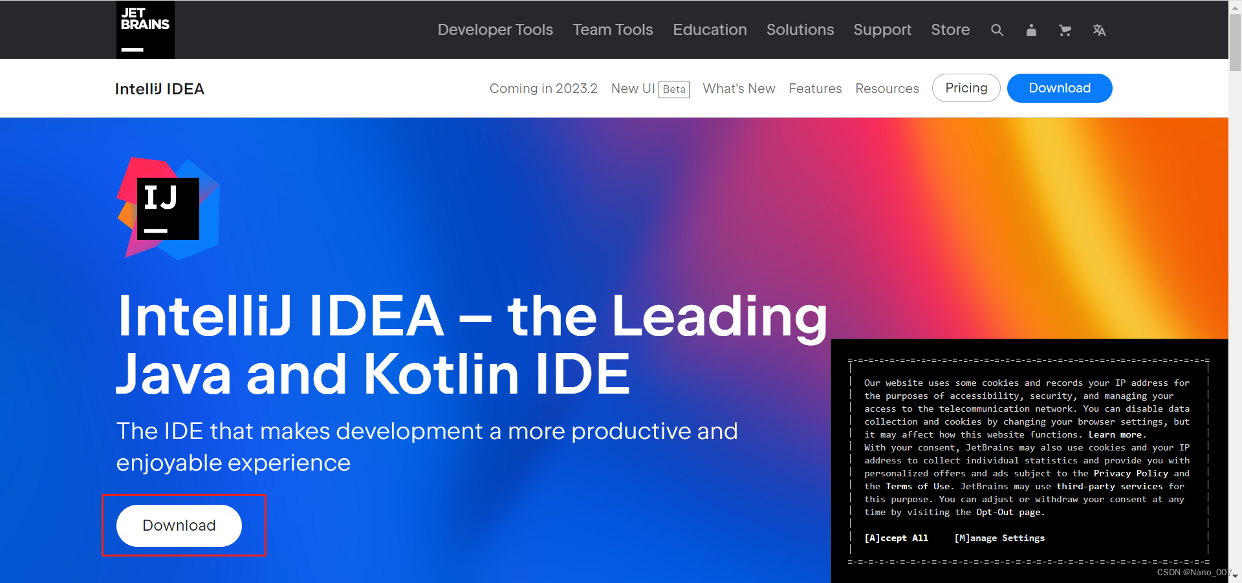Viewport: 1242px width, 583px height.
Task: Click the IntelliJ IDEA IJ logo
Action: click(x=168, y=208)
